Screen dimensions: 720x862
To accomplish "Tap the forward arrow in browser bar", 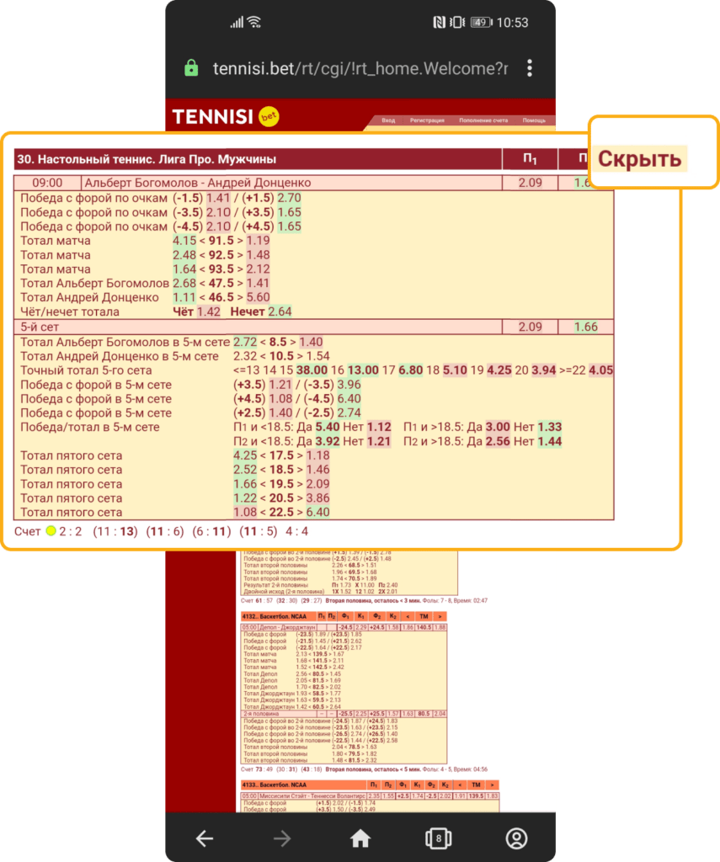I will [x=282, y=838].
